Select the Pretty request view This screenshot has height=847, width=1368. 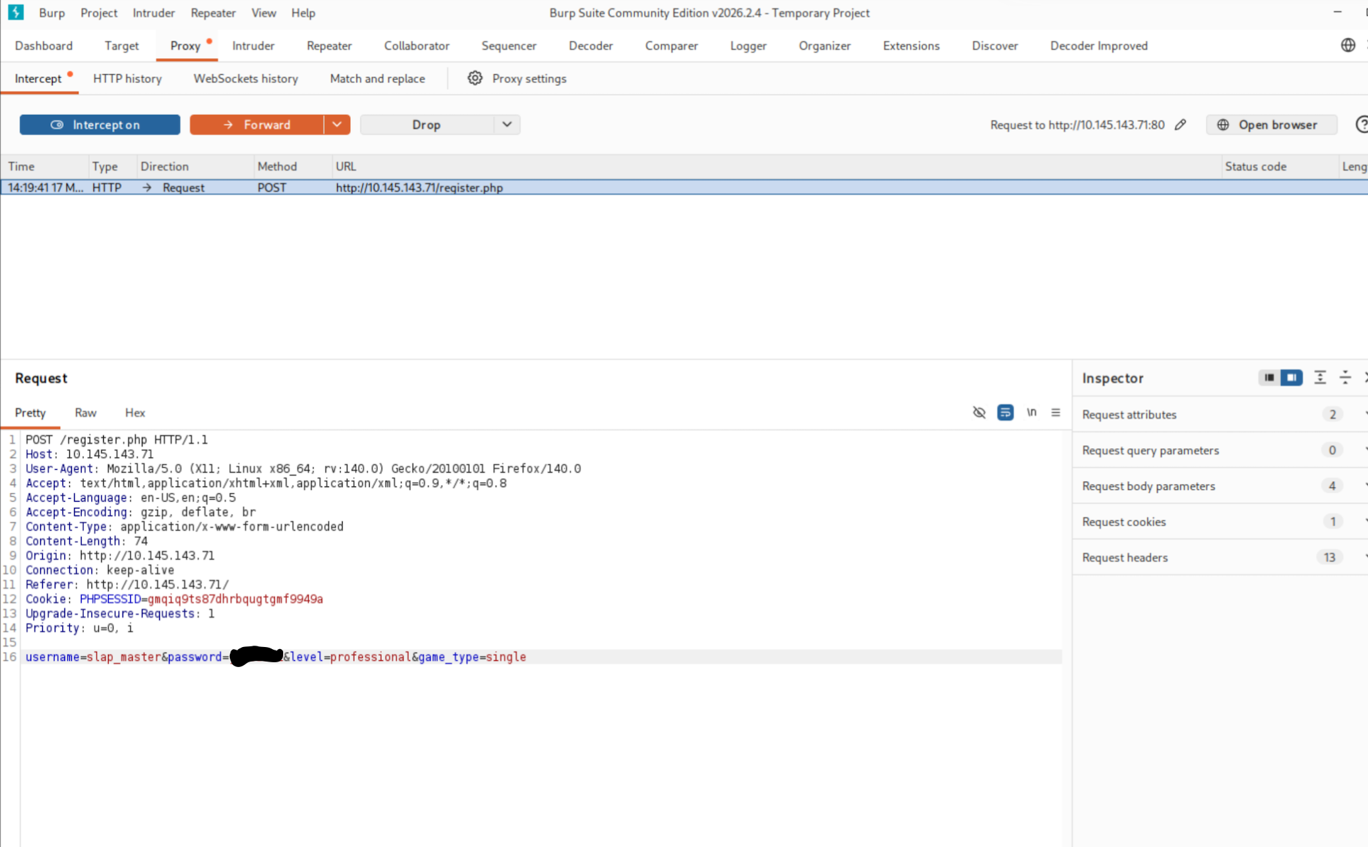pyautogui.click(x=30, y=412)
